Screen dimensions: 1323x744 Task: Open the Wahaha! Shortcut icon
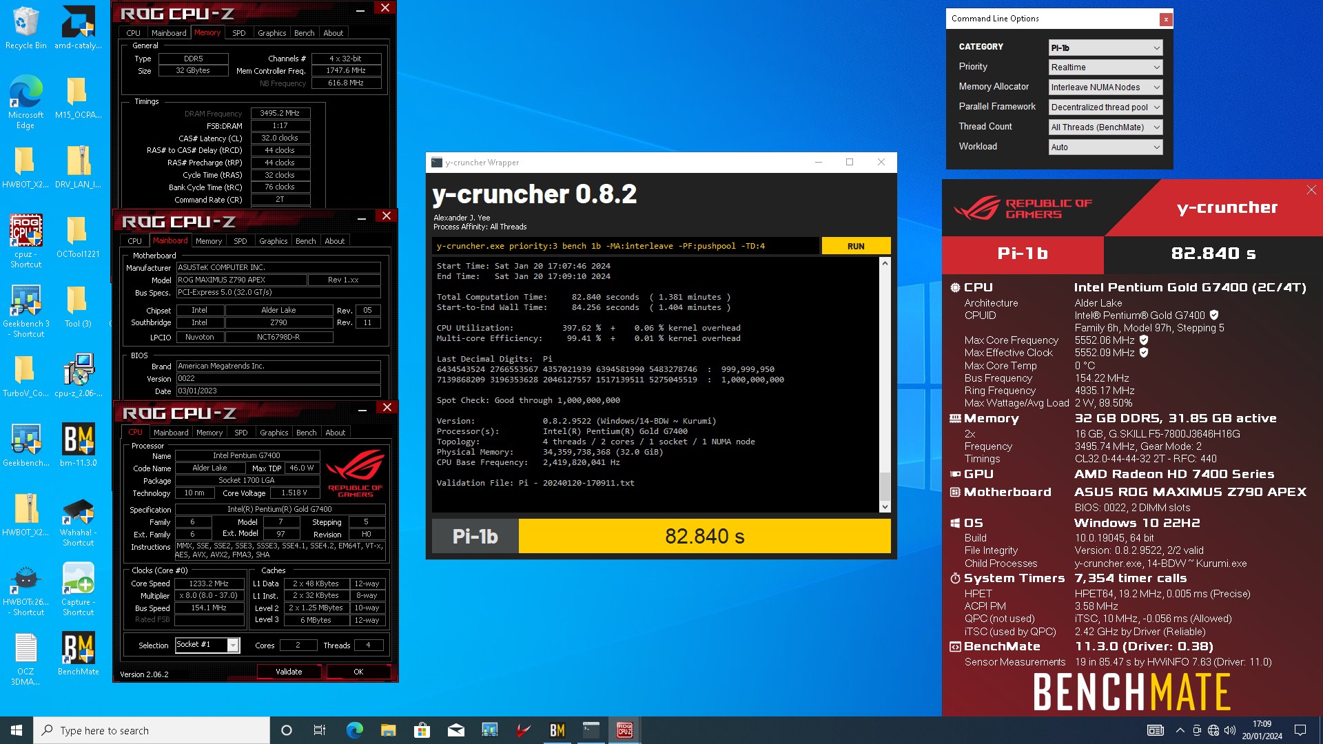coord(78,519)
